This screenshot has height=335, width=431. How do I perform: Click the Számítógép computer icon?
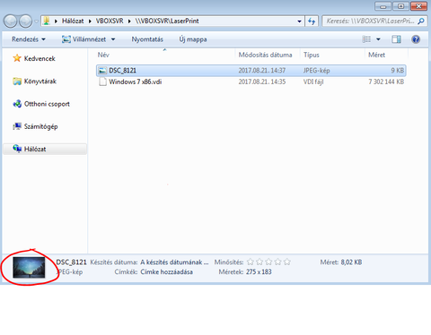point(17,126)
